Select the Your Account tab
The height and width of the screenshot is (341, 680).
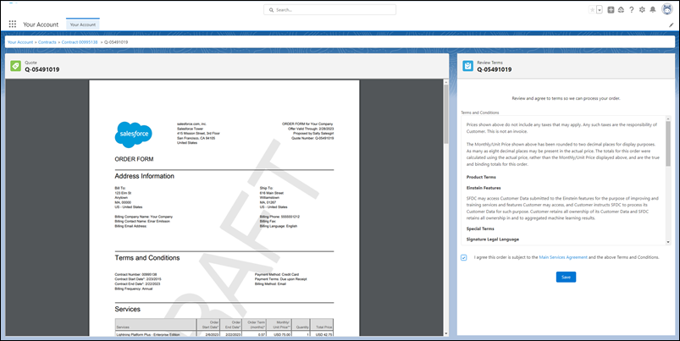tap(83, 25)
